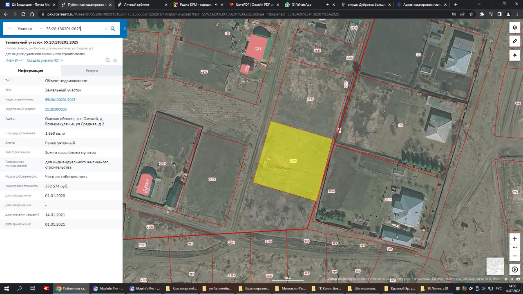The width and height of the screenshot is (523, 294).
Task: Reset map orientation with compass button
Action: (515, 269)
